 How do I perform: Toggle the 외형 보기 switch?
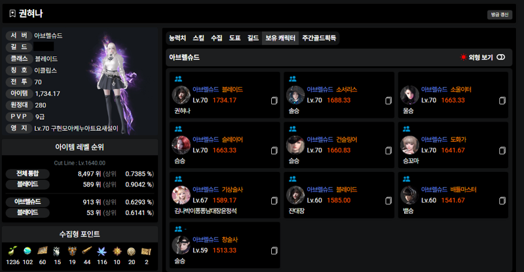[x=500, y=58]
